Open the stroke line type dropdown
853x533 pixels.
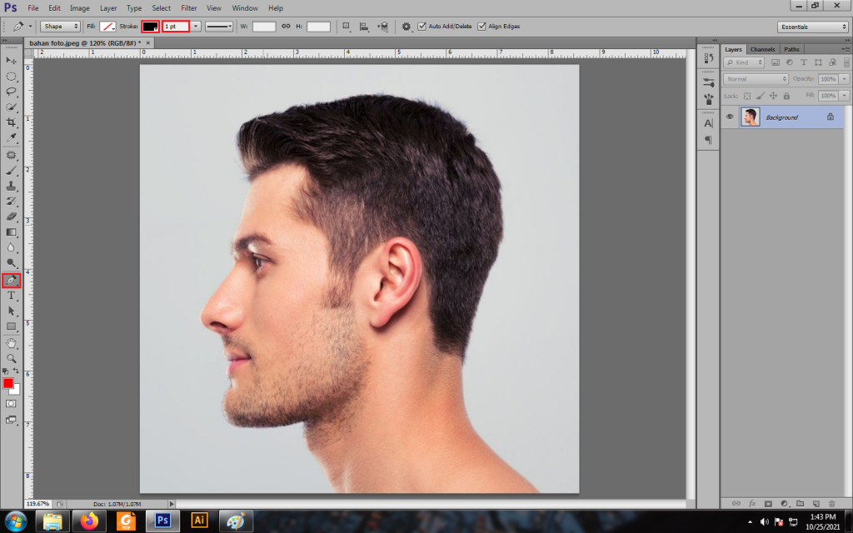[x=220, y=27]
